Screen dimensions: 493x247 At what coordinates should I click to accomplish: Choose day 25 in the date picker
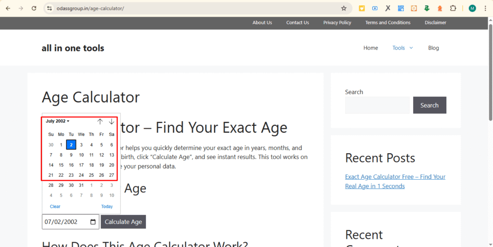tap(91, 175)
